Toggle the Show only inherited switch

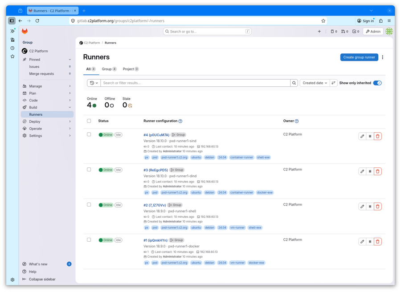point(377,83)
